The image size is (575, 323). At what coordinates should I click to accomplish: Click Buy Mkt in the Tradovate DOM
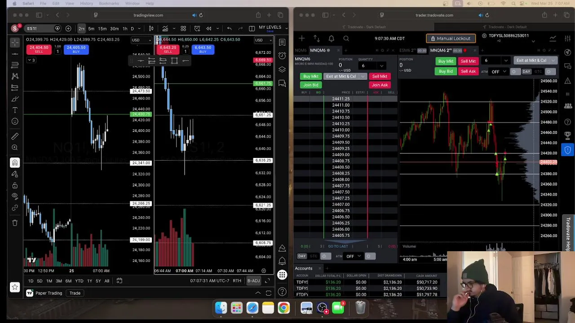(x=311, y=76)
